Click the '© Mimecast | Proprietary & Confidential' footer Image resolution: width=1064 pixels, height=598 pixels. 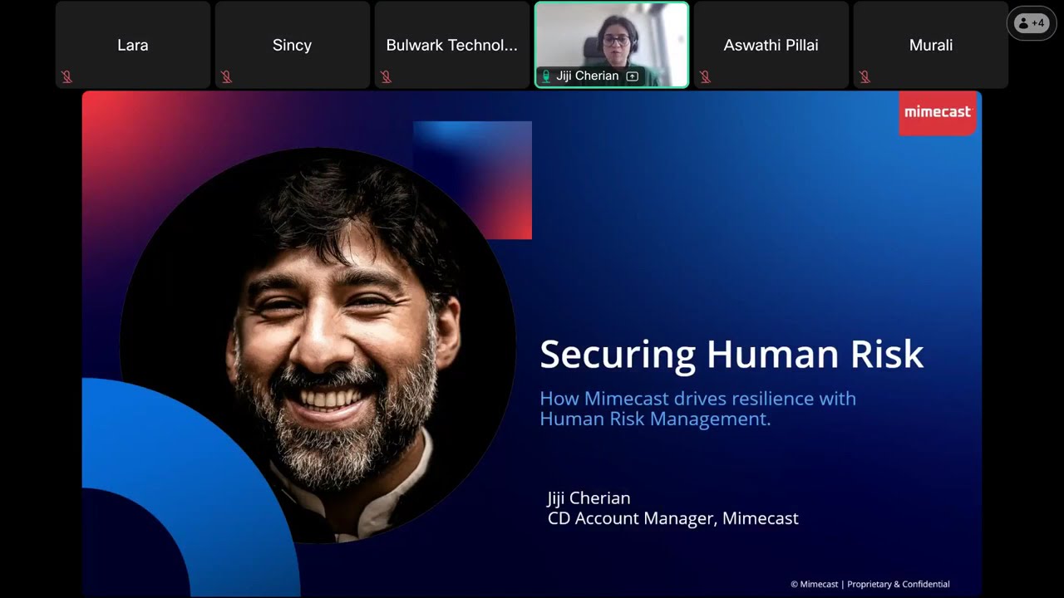(x=869, y=584)
